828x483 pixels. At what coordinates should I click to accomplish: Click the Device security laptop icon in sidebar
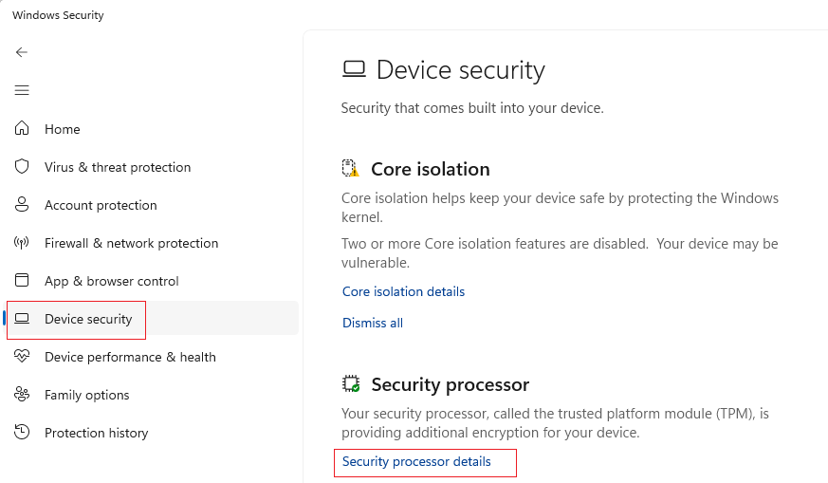click(x=22, y=318)
